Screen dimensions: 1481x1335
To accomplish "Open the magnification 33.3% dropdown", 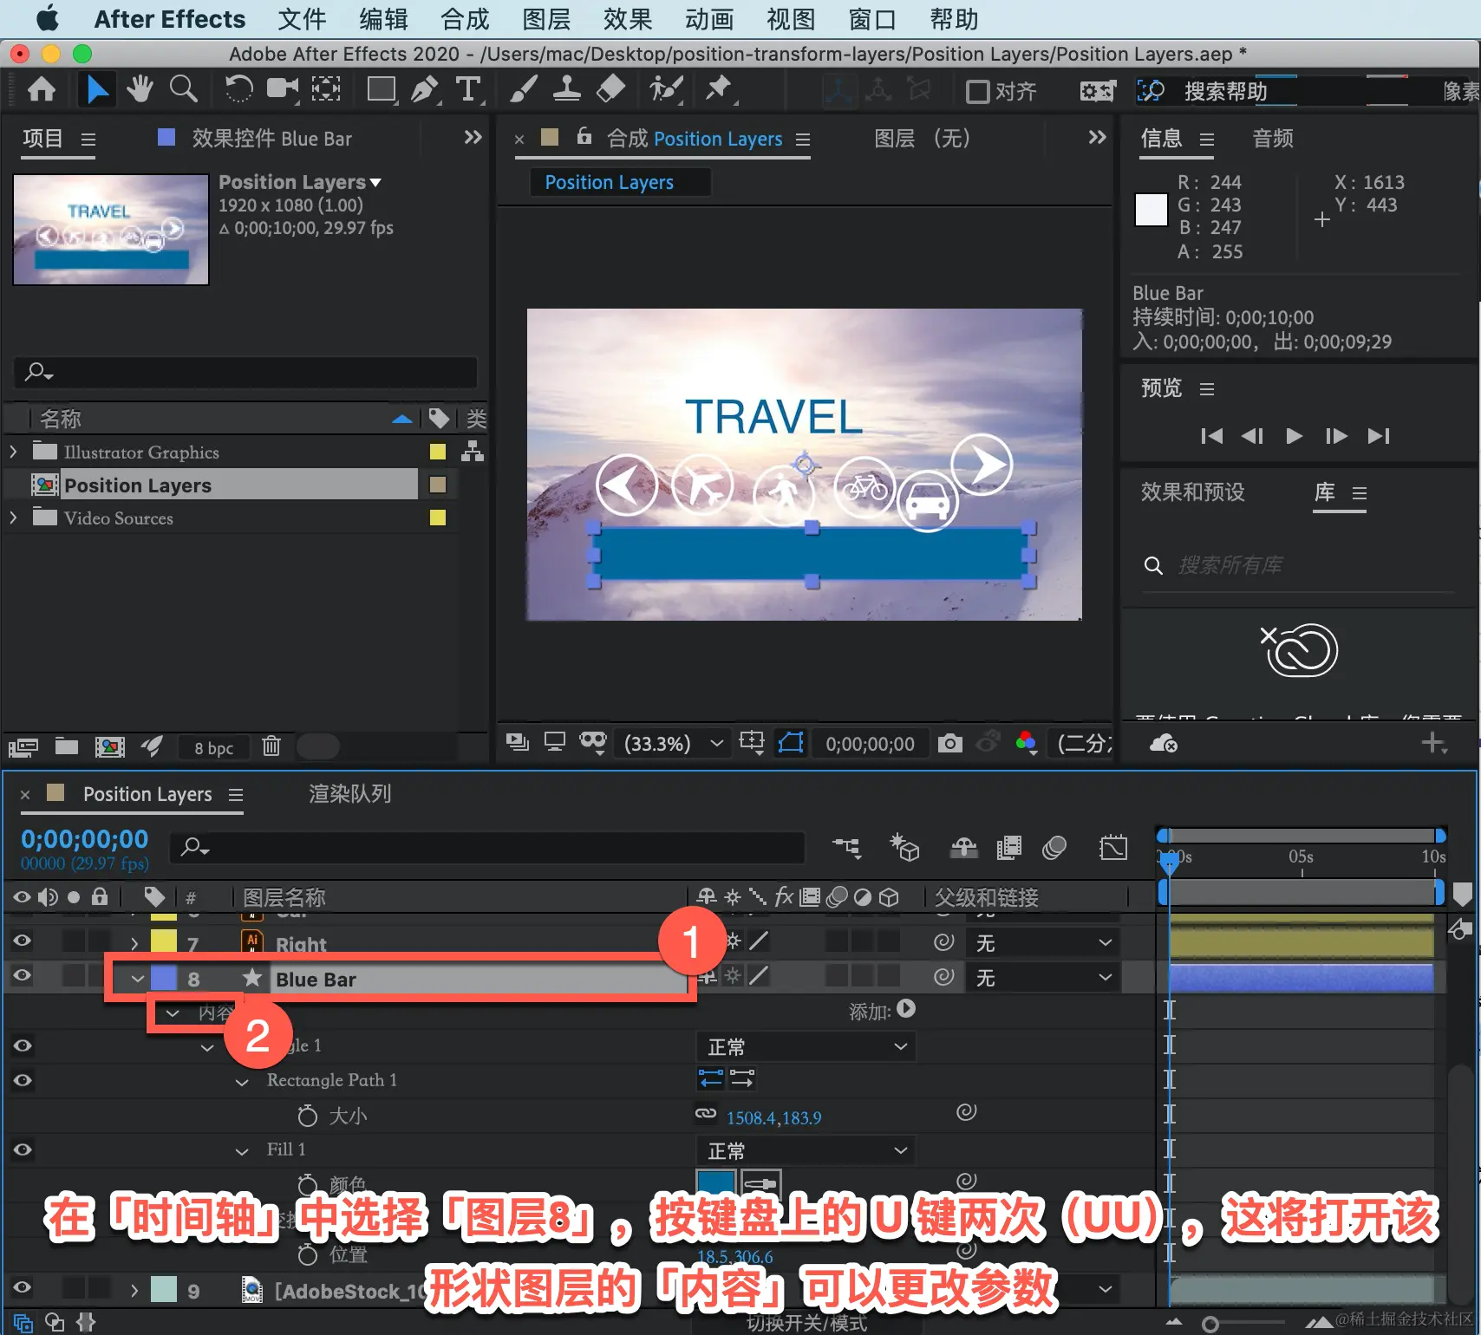I will tap(674, 743).
